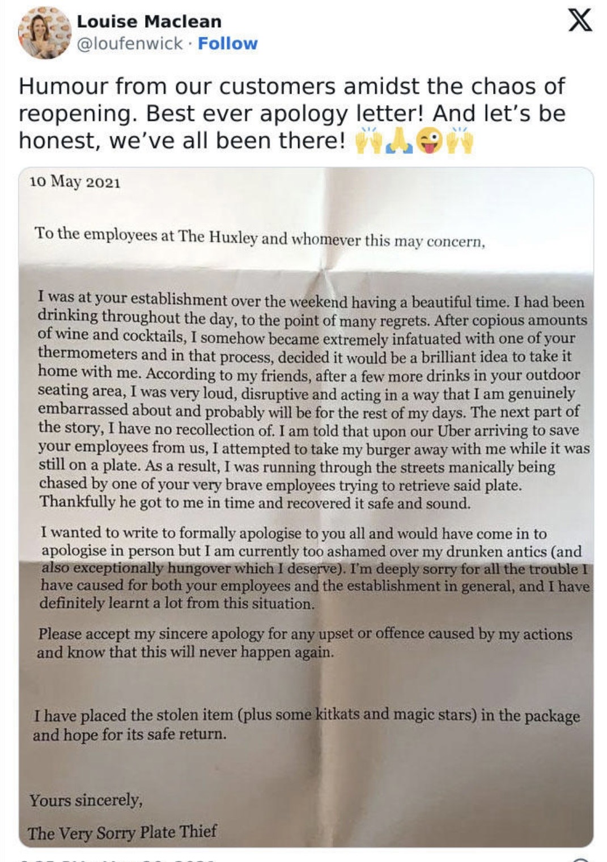Click the 'Please accept my sincere apology' paragraph
Image resolution: width=607 pixels, height=862 pixels.
tap(305, 642)
